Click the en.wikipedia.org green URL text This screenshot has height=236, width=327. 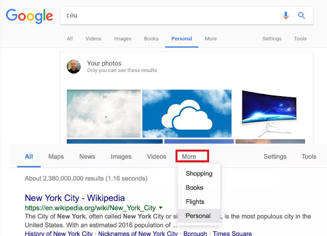click(90, 208)
